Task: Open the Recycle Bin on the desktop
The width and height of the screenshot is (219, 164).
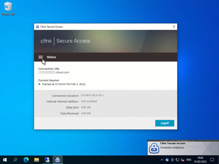Action: [x=8, y=7]
